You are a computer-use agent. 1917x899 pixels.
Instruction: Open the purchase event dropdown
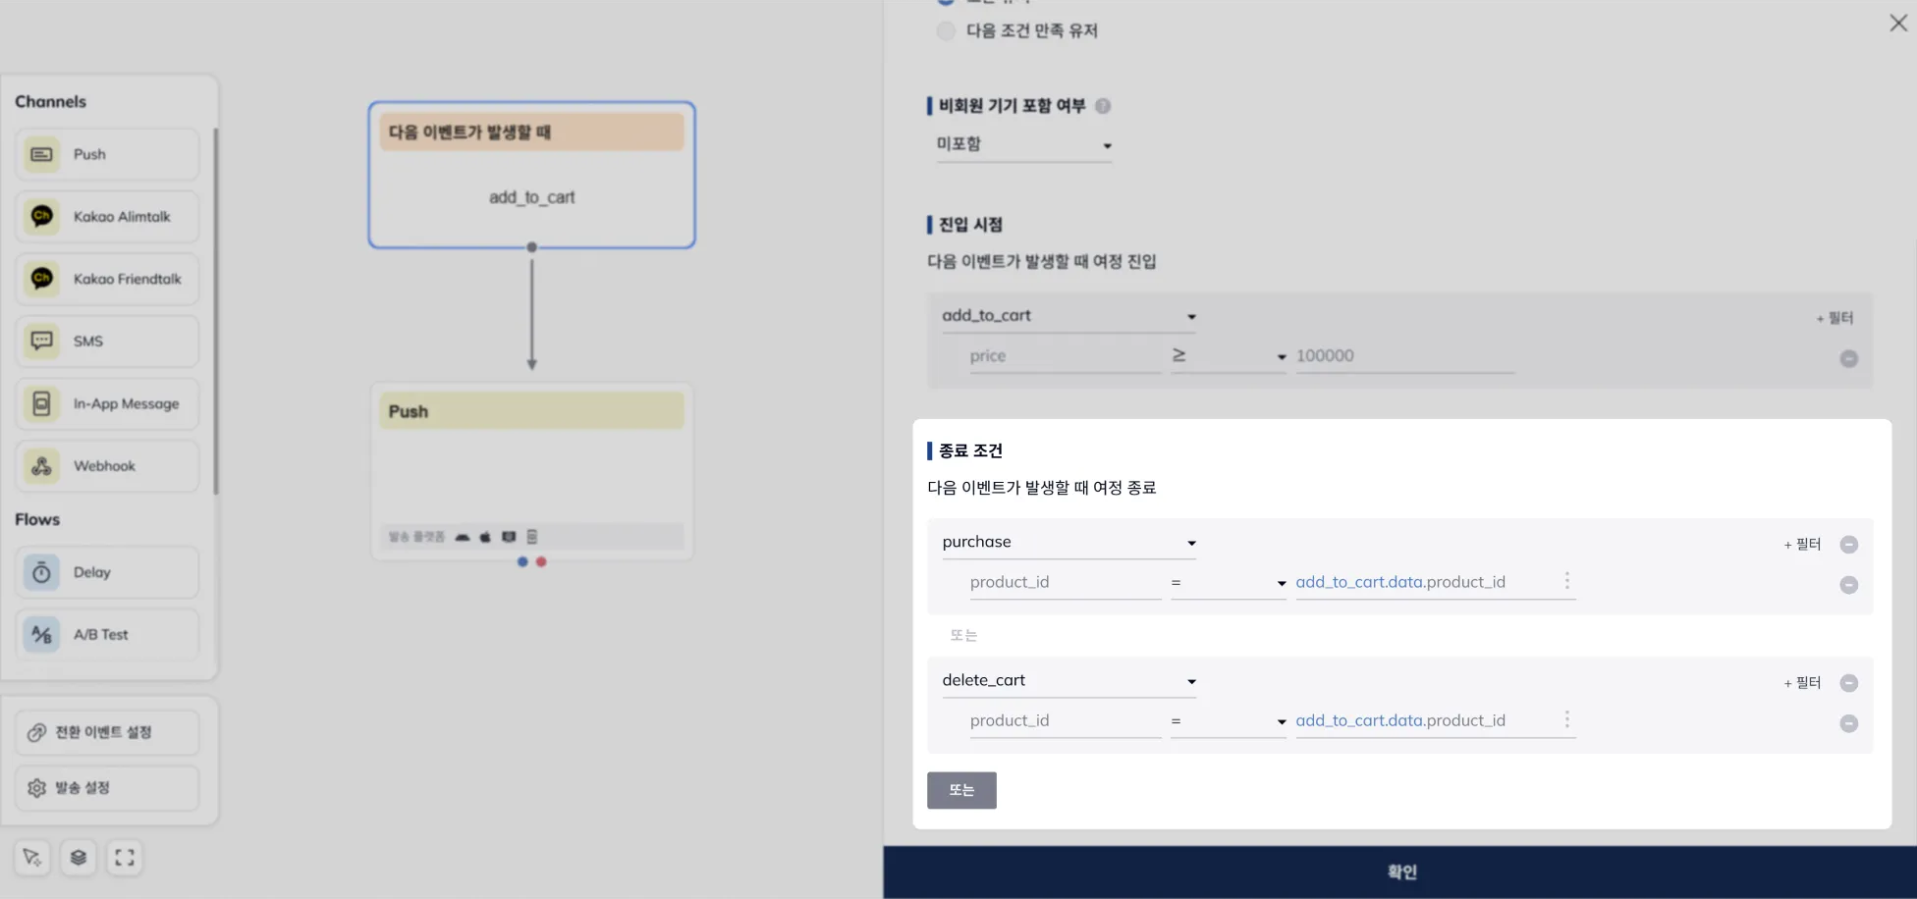click(1068, 543)
